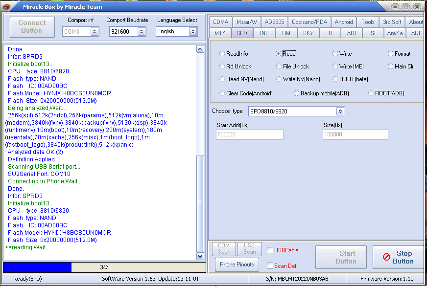
Task: Click the 'Ready(SPD)' status bar entry
Action: click(27, 279)
